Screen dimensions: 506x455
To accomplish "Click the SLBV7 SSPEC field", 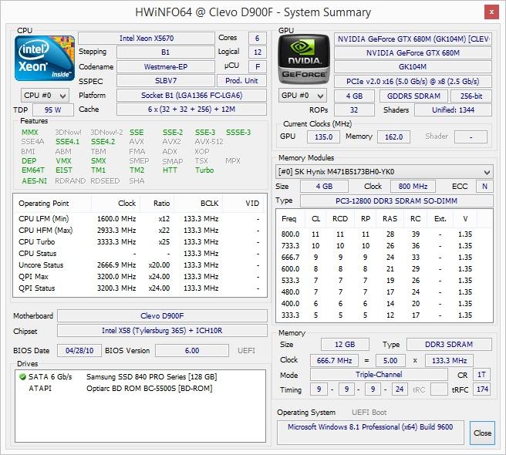I will [166, 81].
